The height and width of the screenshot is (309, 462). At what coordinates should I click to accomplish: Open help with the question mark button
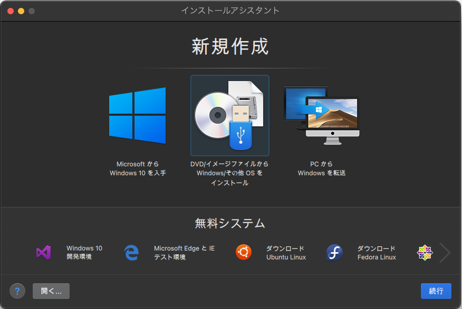[17, 291]
